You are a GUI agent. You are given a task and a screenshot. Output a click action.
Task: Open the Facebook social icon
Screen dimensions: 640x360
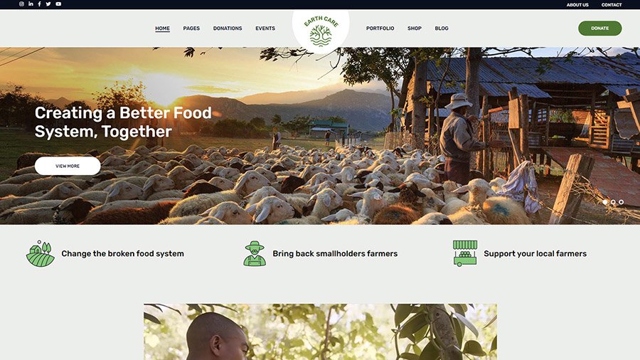40,4
